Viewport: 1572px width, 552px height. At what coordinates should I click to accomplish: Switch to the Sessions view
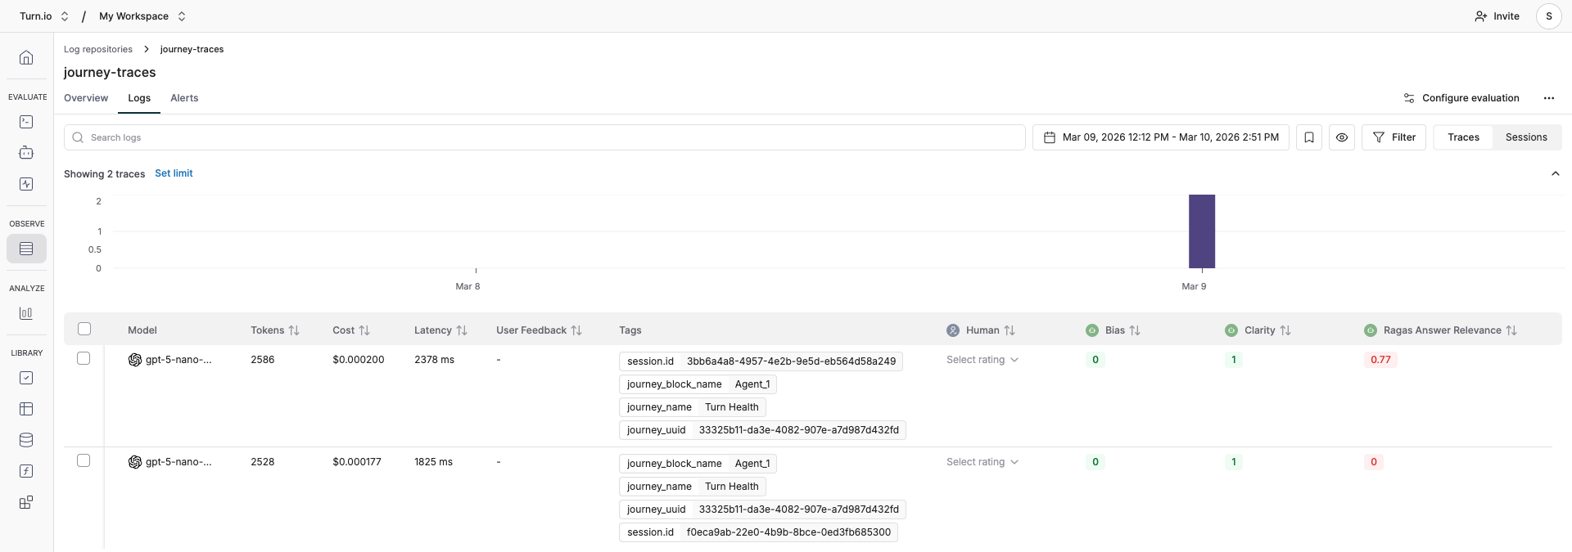pos(1525,137)
